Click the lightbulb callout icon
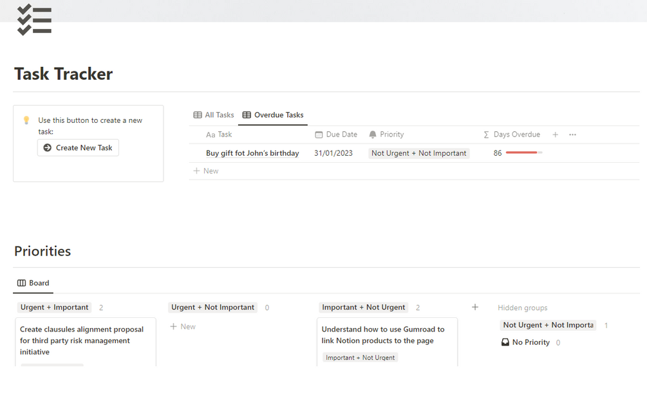 26,120
